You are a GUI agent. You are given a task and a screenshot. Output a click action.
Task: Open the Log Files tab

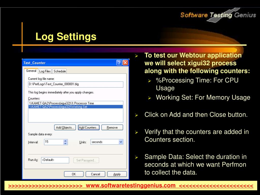pos(45,71)
